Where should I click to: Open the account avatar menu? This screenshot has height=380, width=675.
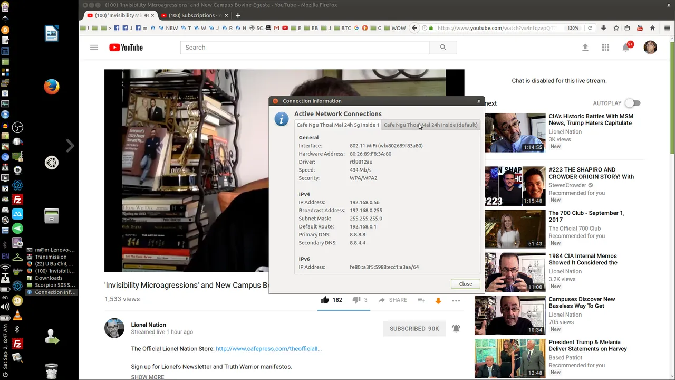pyautogui.click(x=650, y=47)
